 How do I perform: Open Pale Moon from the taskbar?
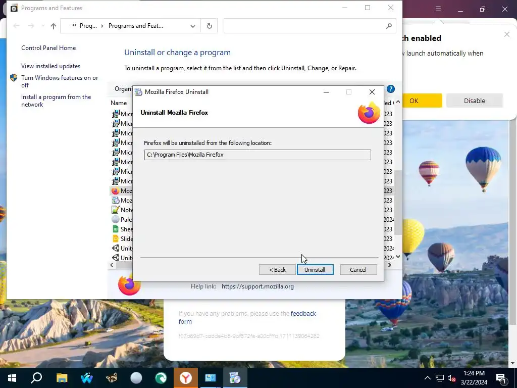click(x=136, y=378)
